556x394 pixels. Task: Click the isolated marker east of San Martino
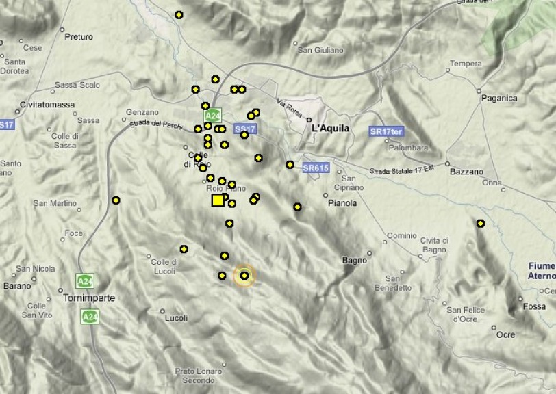(116, 200)
